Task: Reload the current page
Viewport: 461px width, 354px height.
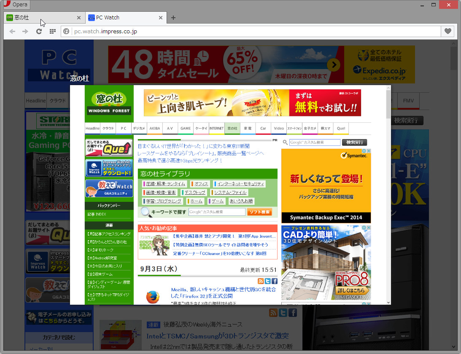Action: 39,31
